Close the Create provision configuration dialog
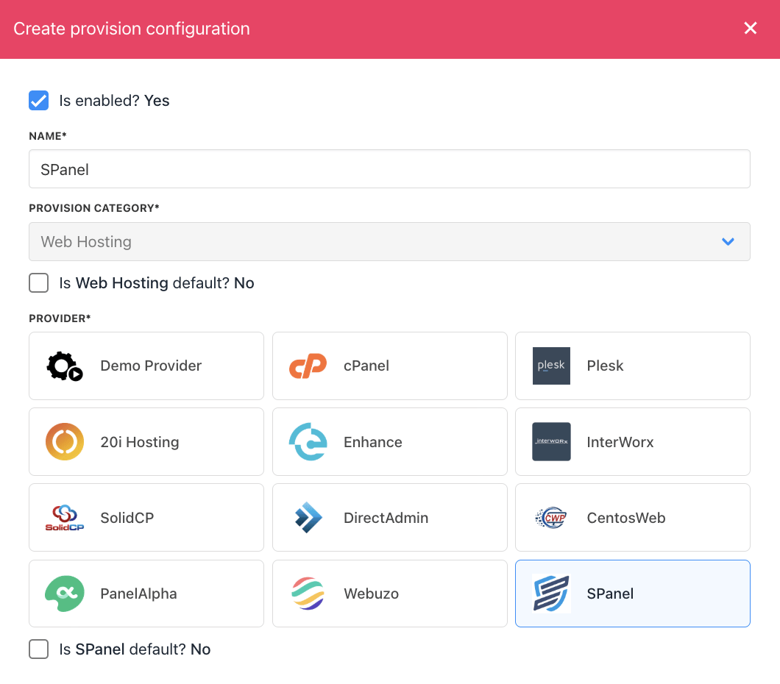780x684 pixels. tap(750, 28)
